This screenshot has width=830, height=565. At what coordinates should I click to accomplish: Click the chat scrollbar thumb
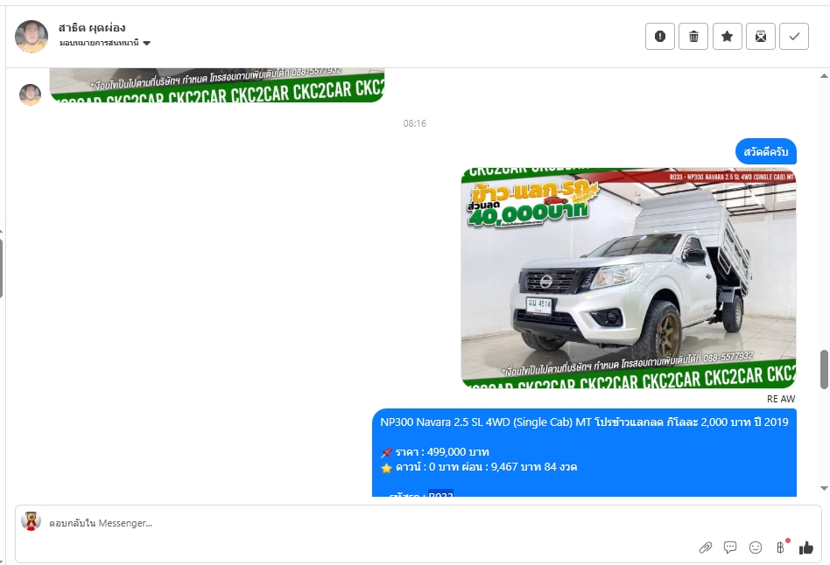pyautogui.click(x=824, y=369)
